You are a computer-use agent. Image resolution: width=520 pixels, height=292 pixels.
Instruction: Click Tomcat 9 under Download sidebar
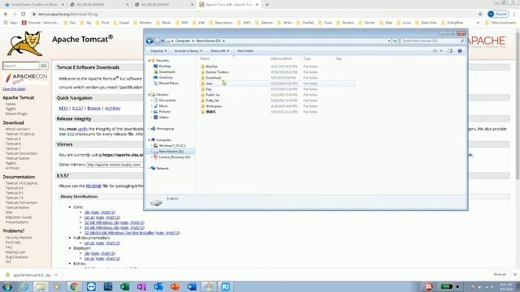pyautogui.click(x=13, y=139)
